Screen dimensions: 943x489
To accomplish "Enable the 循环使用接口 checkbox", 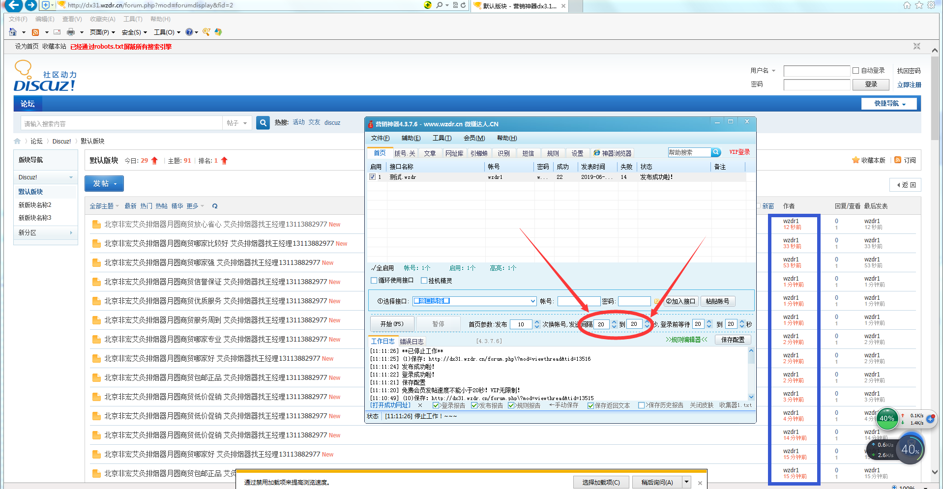I will point(374,280).
